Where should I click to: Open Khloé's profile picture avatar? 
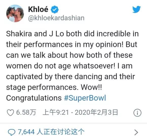pyautogui.click(x=15, y=13)
